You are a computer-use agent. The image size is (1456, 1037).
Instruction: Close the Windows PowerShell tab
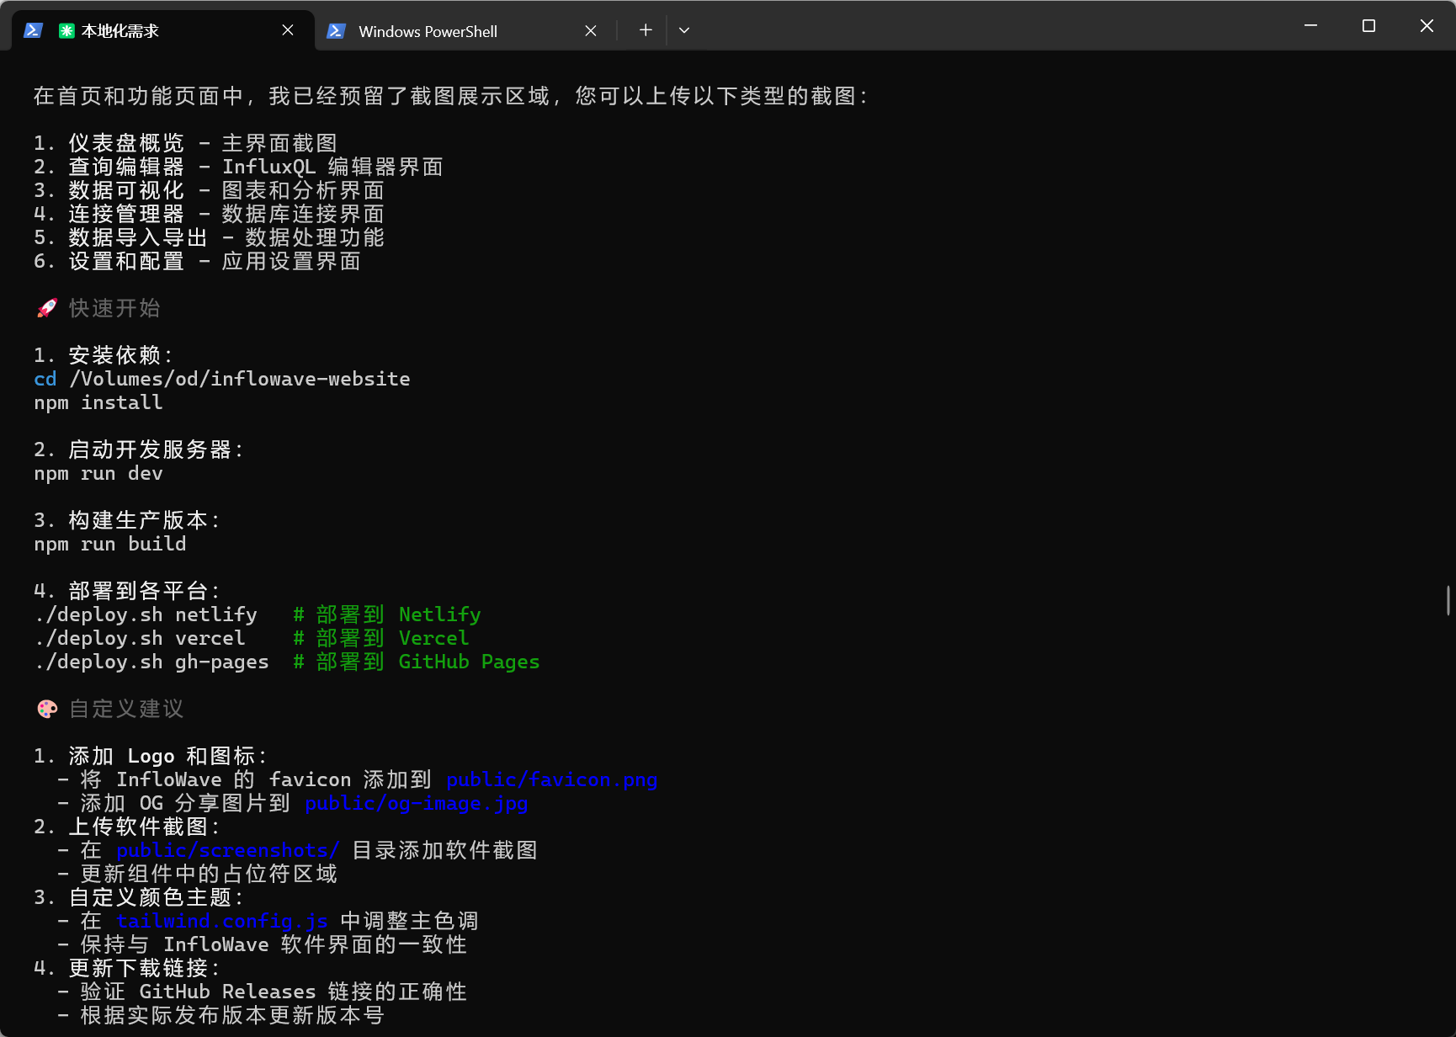click(591, 31)
